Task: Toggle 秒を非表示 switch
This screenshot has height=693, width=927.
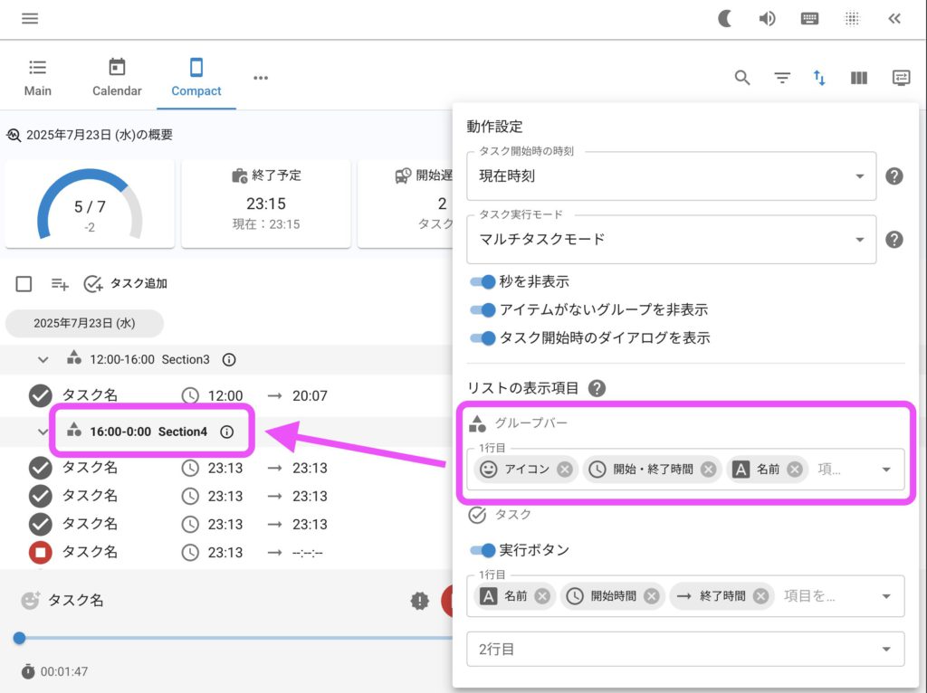Action: point(483,281)
